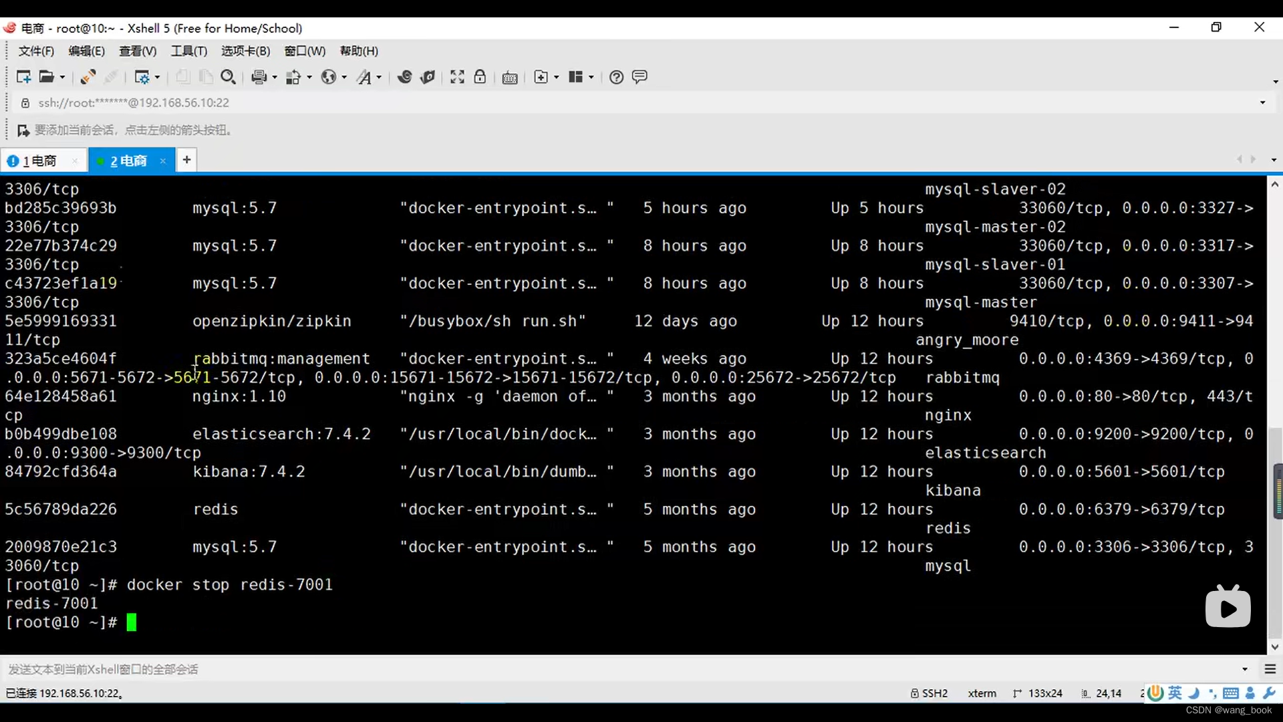
Task: Click the Find magnifier icon
Action: click(x=228, y=77)
